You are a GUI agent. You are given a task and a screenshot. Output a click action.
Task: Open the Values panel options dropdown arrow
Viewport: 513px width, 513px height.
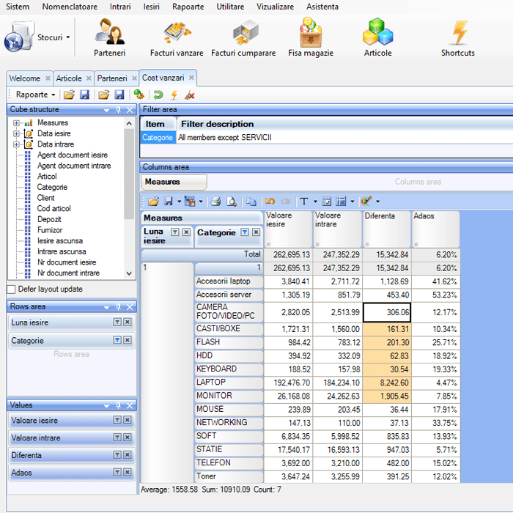107,406
